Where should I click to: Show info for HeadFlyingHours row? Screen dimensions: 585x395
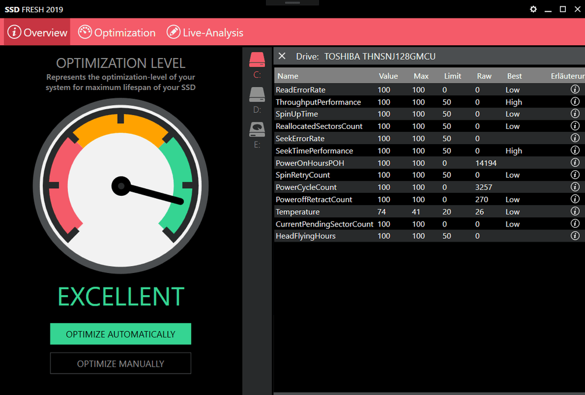pyautogui.click(x=575, y=236)
